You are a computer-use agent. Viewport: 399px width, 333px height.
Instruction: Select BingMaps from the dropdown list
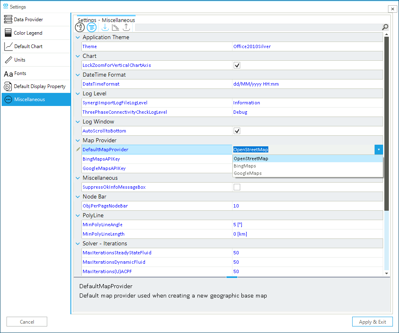coord(245,166)
